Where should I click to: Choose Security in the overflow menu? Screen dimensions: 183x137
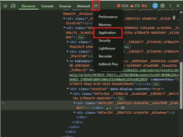105,41
